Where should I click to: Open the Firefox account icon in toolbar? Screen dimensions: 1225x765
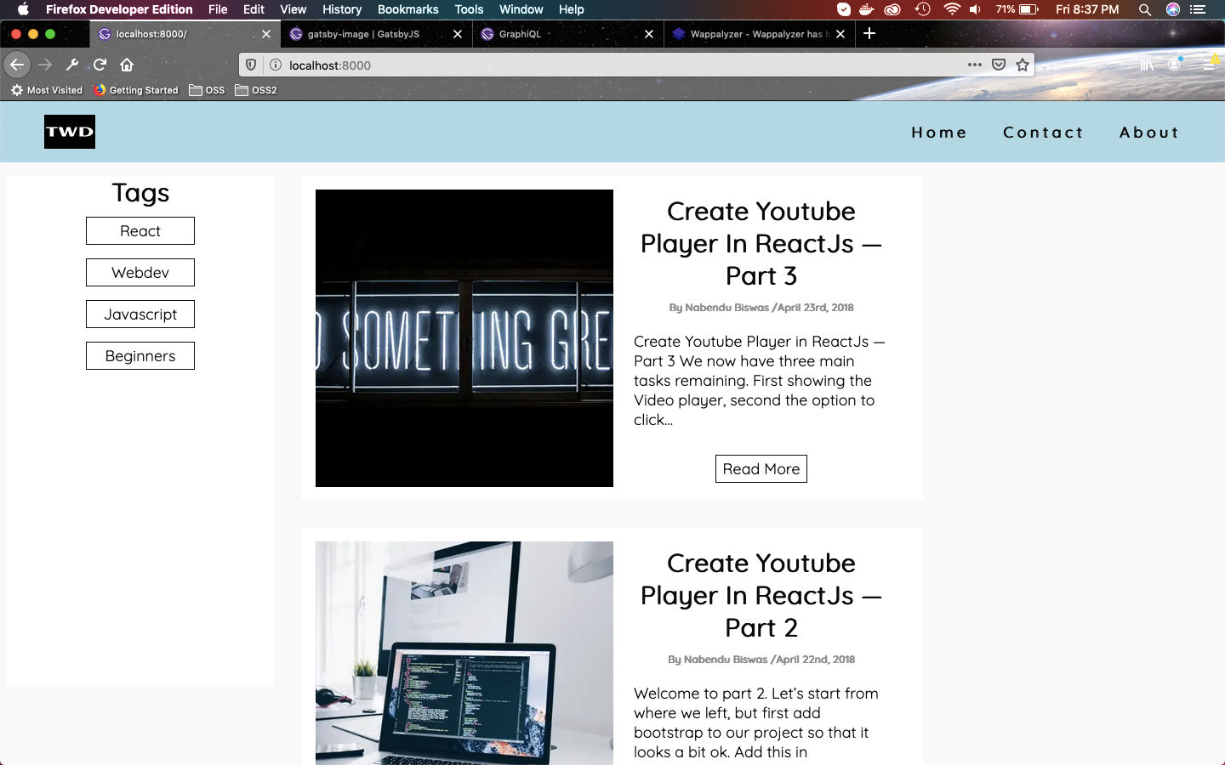pos(1175,65)
